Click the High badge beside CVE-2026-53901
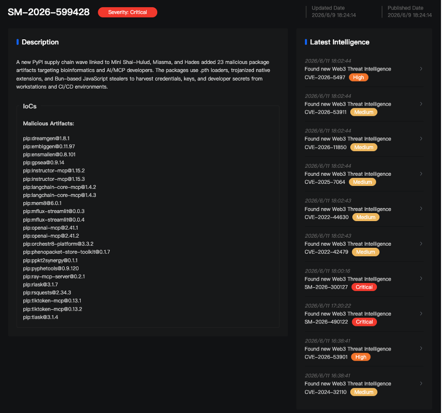The height and width of the screenshot is (413, 442). (361, 357)
